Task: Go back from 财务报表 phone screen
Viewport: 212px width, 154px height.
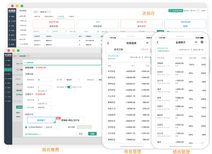Action: 108,43
